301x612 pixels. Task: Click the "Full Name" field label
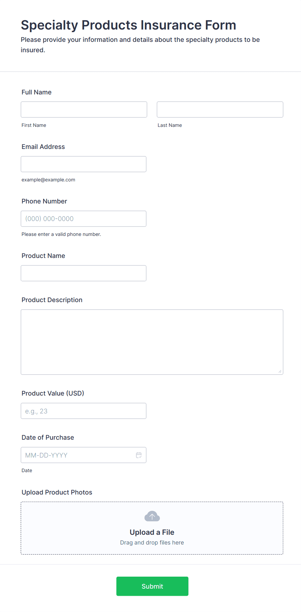(37, 92)
